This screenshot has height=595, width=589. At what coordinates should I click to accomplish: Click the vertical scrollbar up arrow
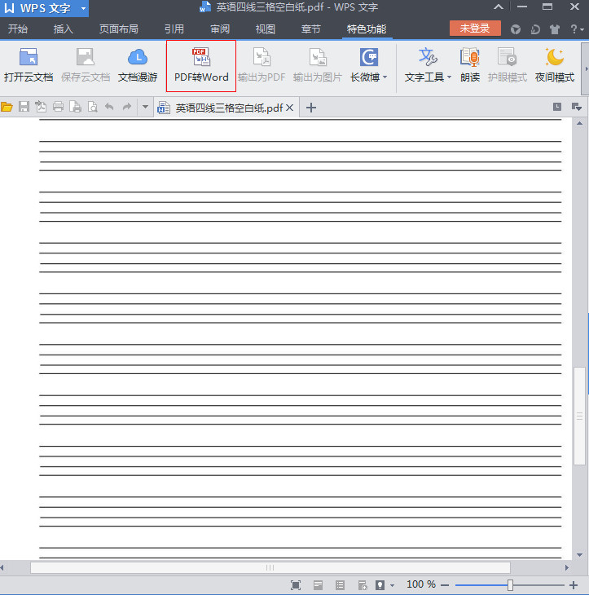tap(579, 123)
